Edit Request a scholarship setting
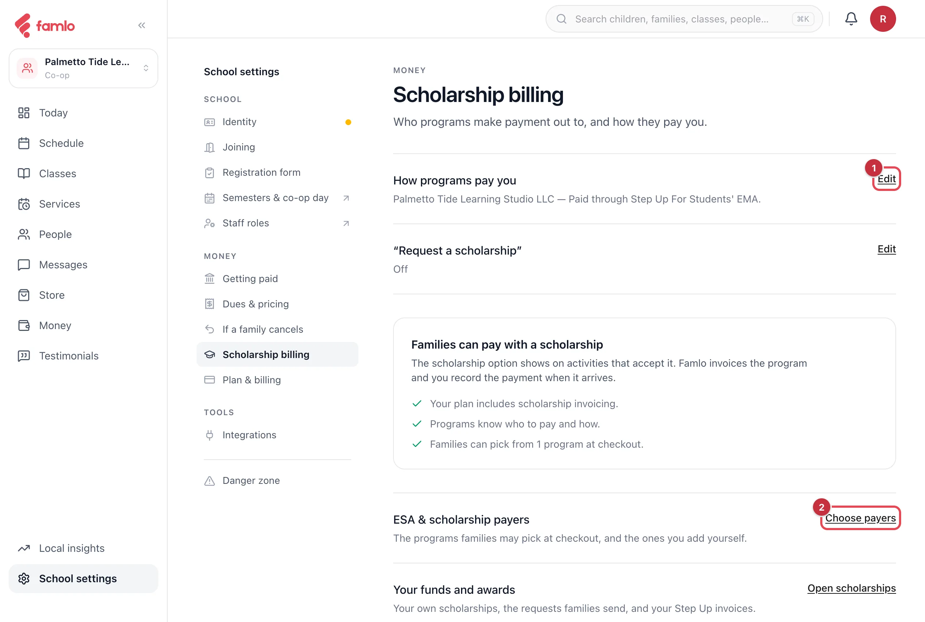This screenshot has height=622, width=925. (886, 249)
